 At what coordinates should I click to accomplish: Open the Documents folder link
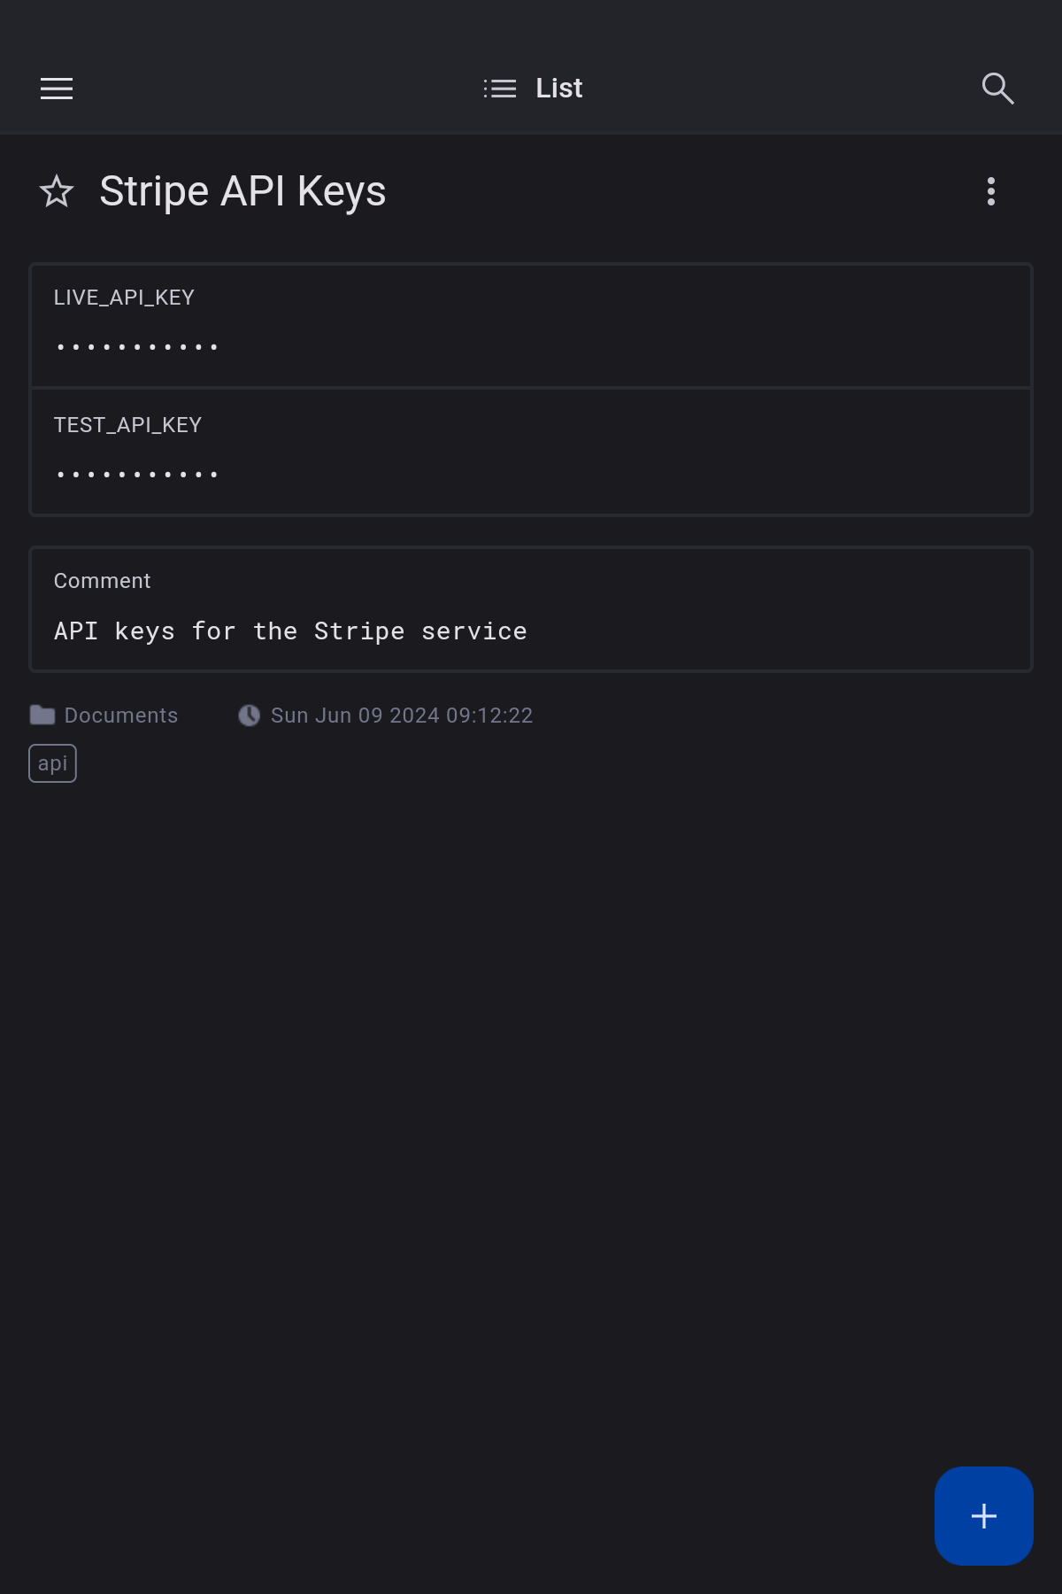click(x=121, y=716)
